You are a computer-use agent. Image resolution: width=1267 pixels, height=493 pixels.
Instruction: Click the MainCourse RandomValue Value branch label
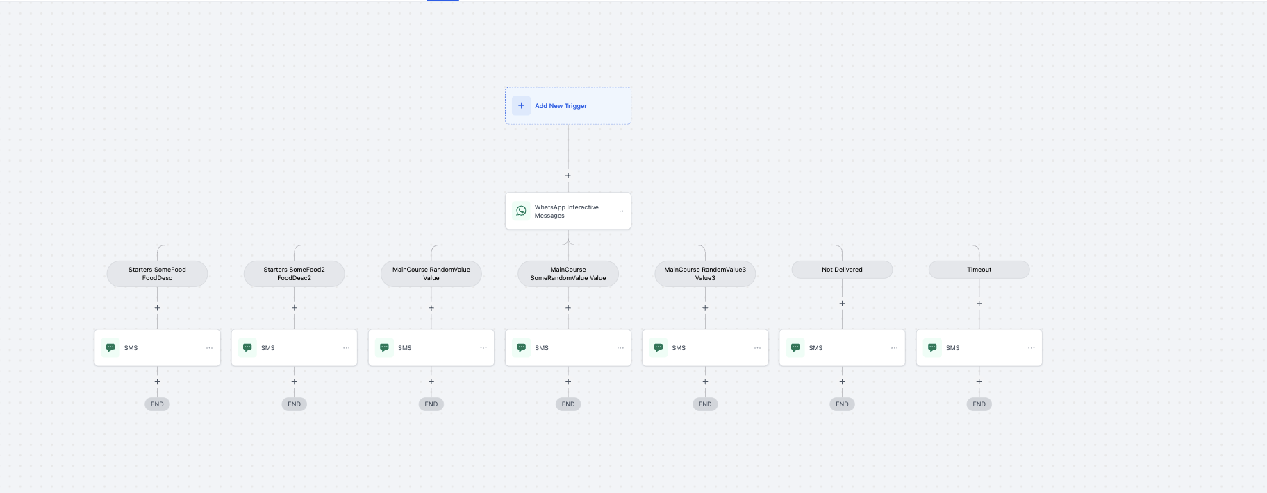[x=431, y=274]
